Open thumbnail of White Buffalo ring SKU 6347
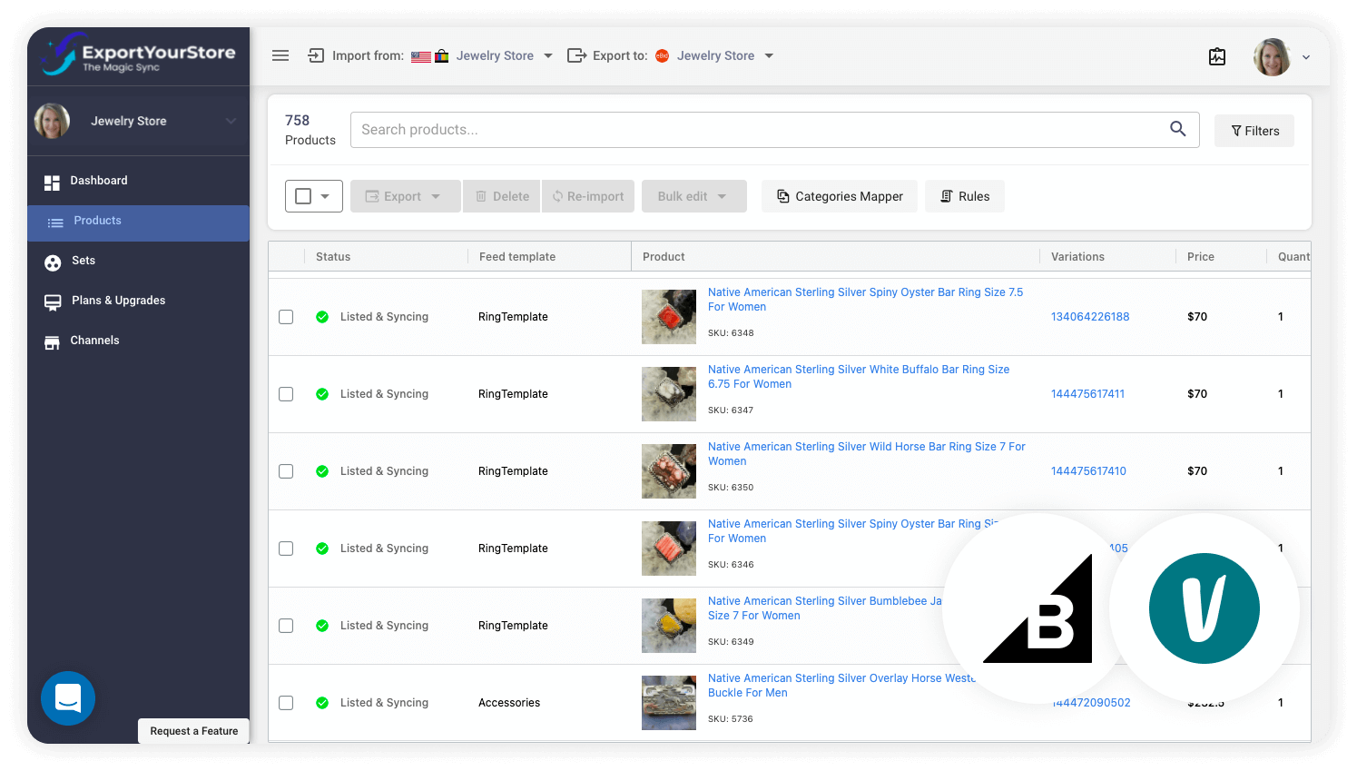This screenshot has height=771, width=1357. pos(669,394)
